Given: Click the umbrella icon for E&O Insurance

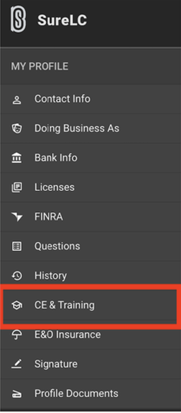Looking at the screenshot, I should [x=17, y=335].
